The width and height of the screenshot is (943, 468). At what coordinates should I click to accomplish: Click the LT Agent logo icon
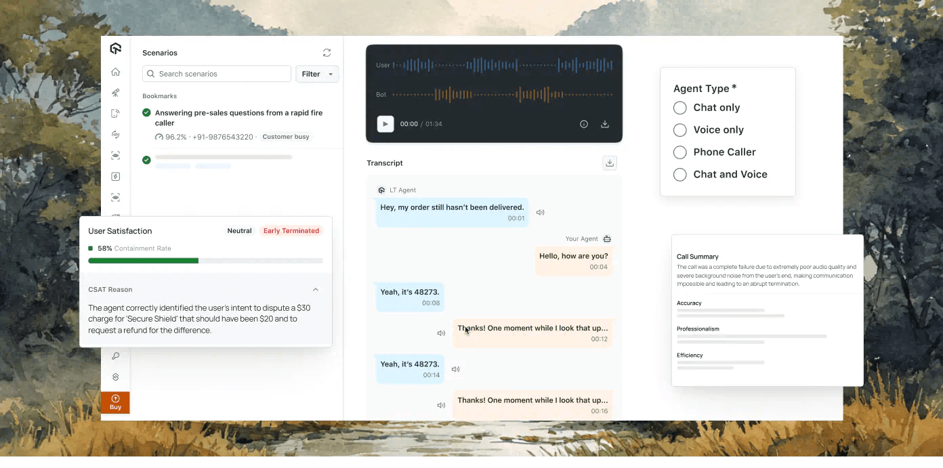[381, 190]
